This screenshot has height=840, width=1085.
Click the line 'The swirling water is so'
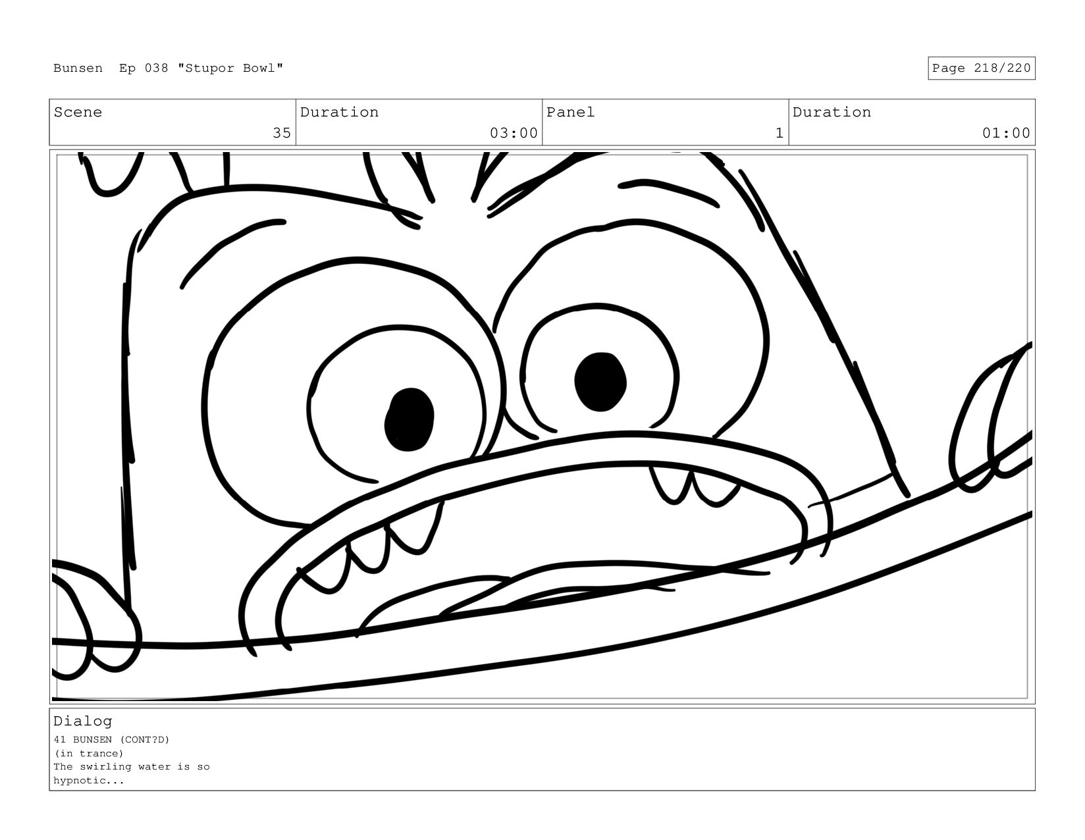coord(132,767)
